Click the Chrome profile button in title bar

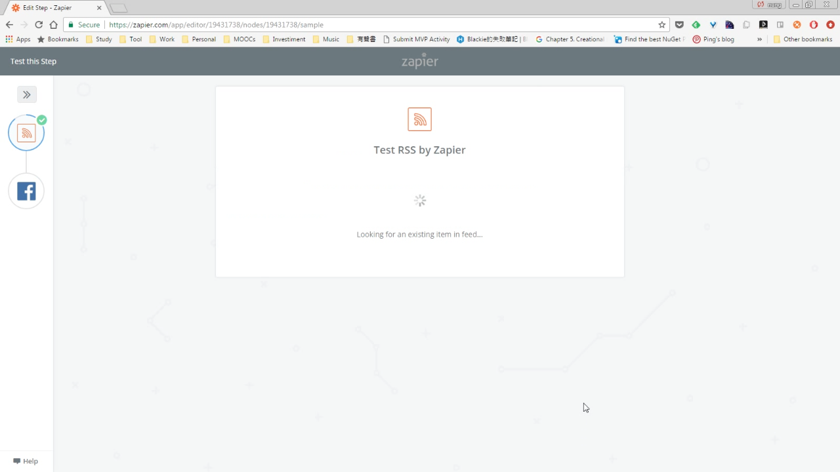point(770,5)
